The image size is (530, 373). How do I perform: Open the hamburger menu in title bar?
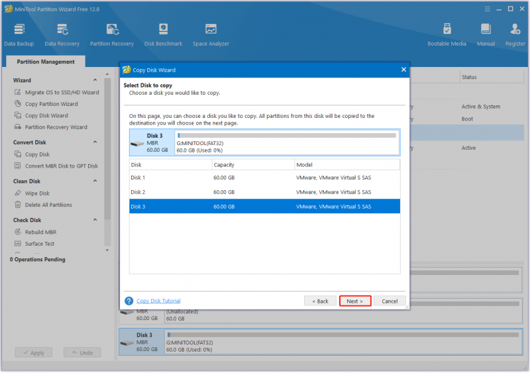pyautogui.click(x=487, y=9)
